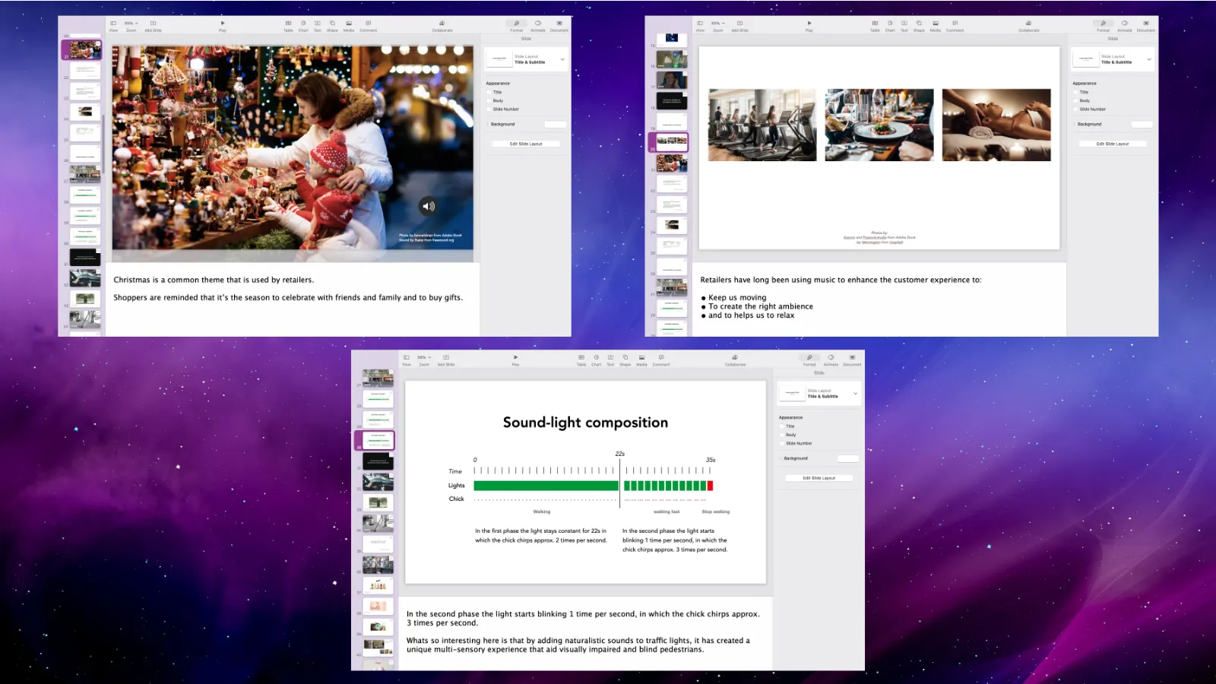Expand Background section in Sound-light composition window

[781, 458]
